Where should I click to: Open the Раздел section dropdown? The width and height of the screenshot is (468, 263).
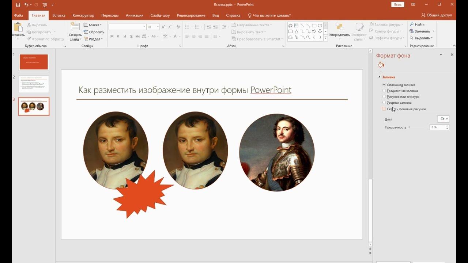pyautogui.click(x=93, y=39)
